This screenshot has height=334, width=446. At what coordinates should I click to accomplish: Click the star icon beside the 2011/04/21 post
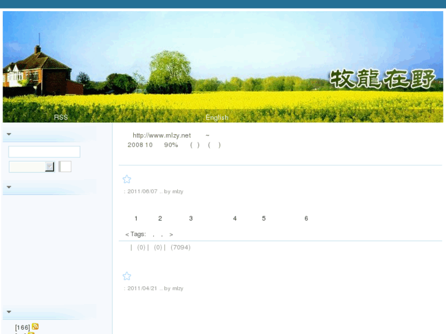point(127,276)
